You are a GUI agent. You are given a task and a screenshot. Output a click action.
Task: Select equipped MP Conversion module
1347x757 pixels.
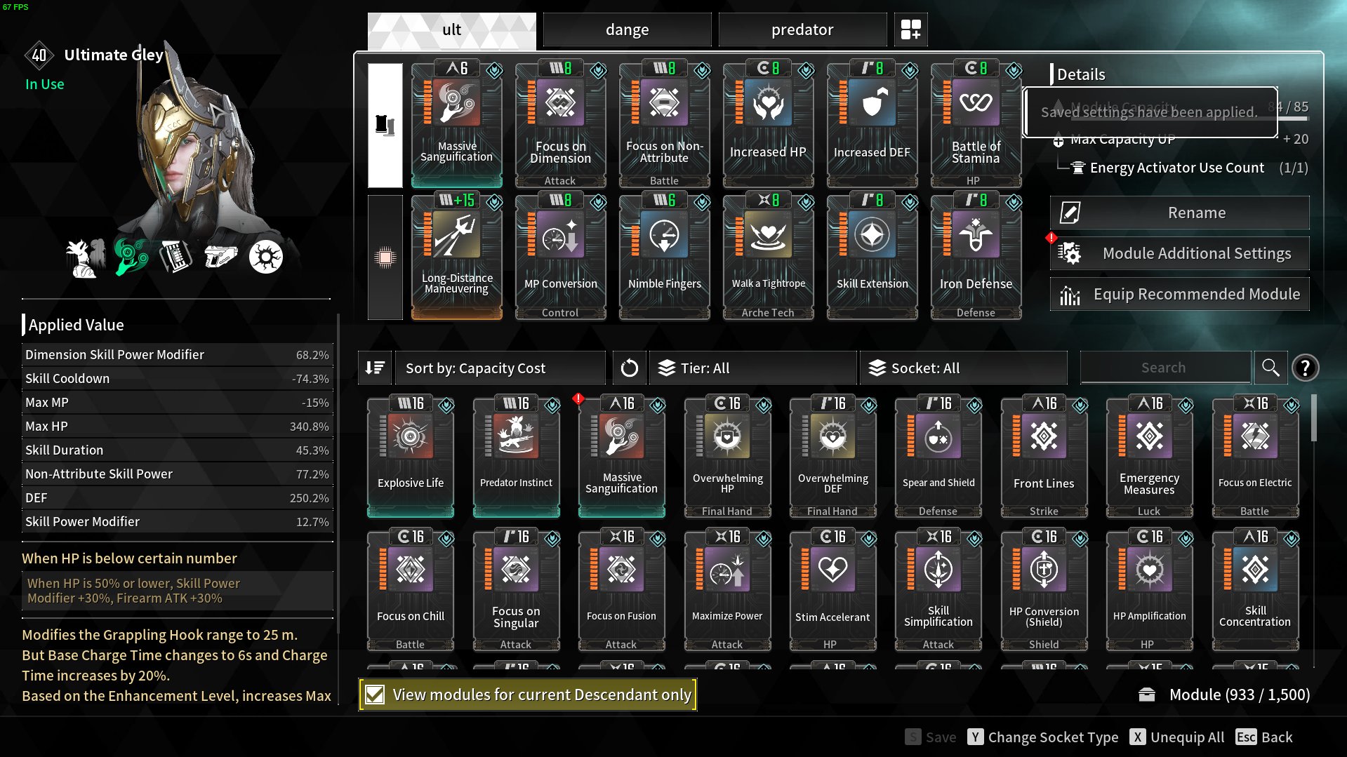(x=561, y=256)
